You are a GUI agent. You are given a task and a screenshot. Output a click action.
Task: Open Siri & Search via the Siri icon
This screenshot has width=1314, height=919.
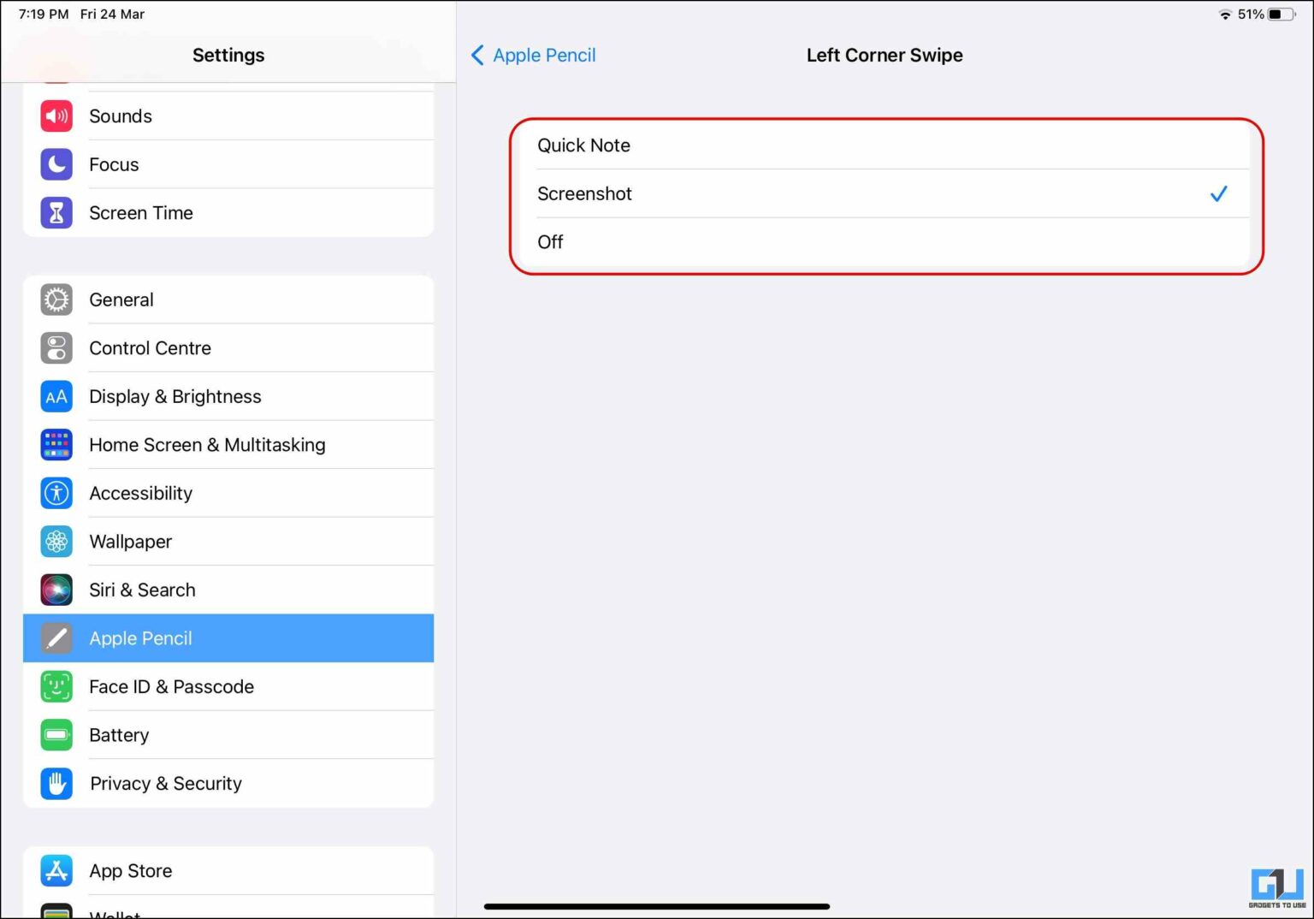(56, 590)
